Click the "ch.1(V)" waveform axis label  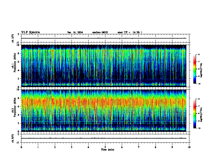click(x=13, y=38)
